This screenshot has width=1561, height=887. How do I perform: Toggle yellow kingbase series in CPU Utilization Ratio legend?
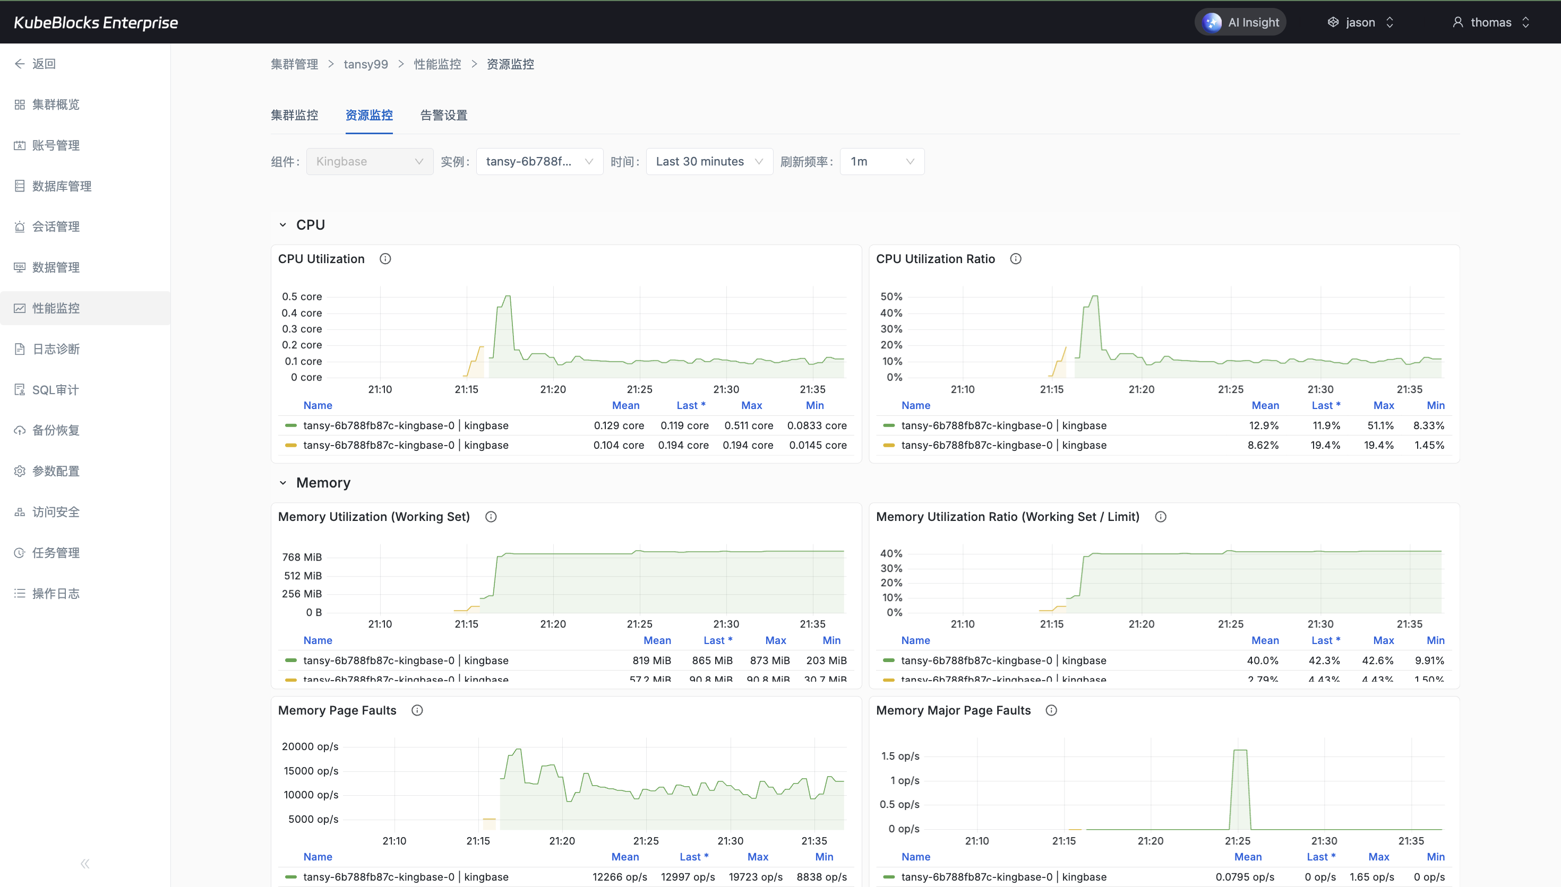pos(1003,445)
